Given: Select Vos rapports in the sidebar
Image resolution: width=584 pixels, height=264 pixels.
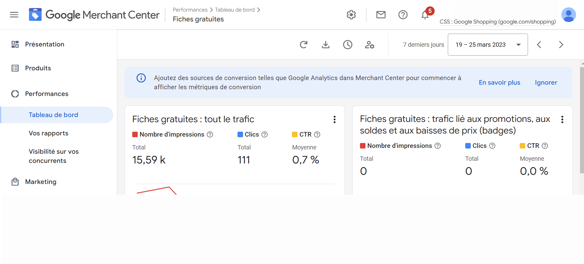Looking at the screenshot, I should click(x=49, y=133).
